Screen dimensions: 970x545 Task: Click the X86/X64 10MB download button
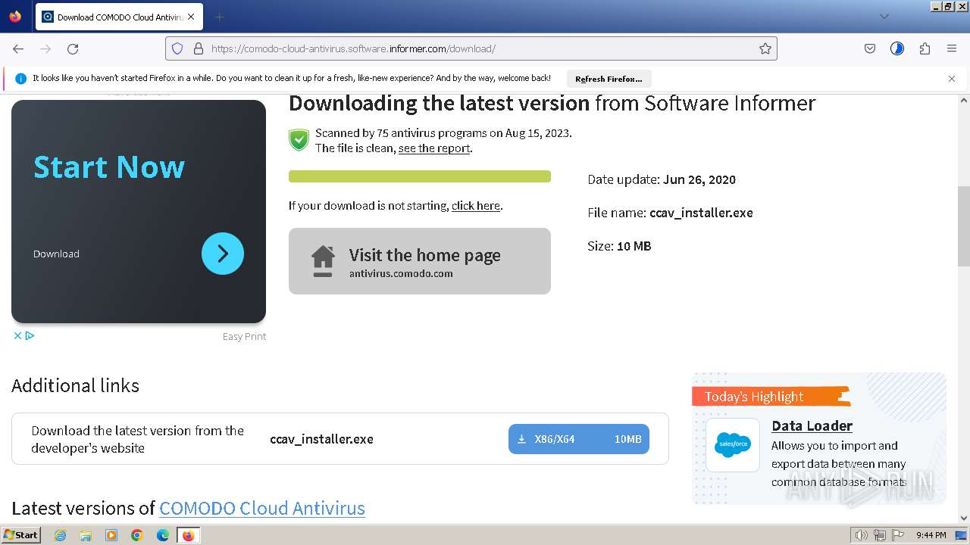tap(579, 439)
